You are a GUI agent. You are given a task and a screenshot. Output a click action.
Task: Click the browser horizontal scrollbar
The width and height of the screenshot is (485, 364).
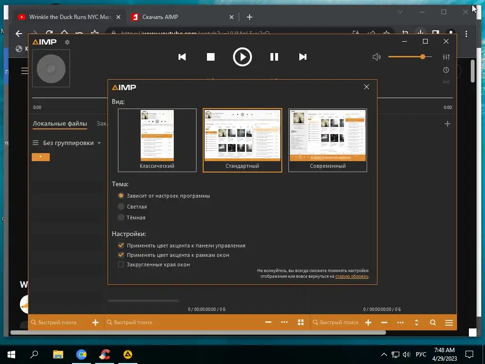point(198,332)
